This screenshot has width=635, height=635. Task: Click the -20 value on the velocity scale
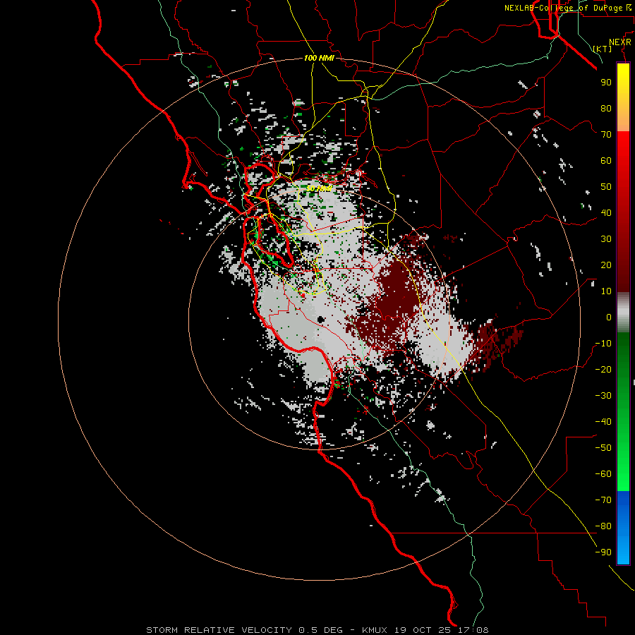tap(603, 369)
